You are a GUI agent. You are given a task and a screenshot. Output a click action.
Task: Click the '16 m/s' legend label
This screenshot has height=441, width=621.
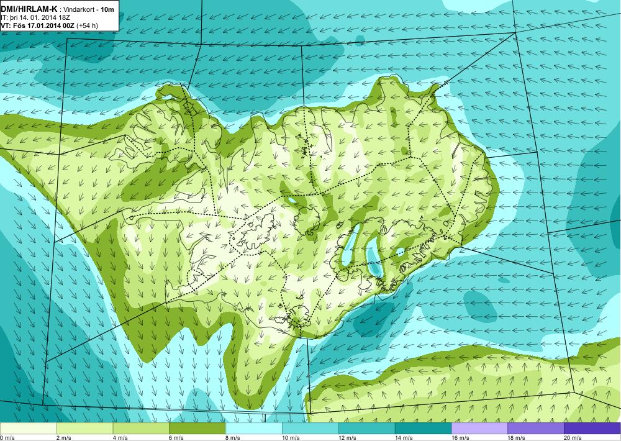tap(460, 438)
